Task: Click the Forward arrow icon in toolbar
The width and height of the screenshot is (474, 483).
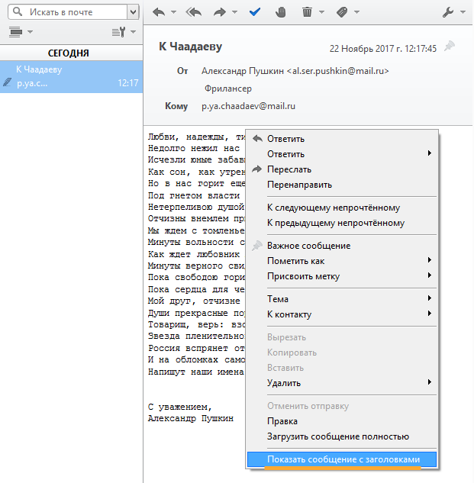Action: pos(222,12)
